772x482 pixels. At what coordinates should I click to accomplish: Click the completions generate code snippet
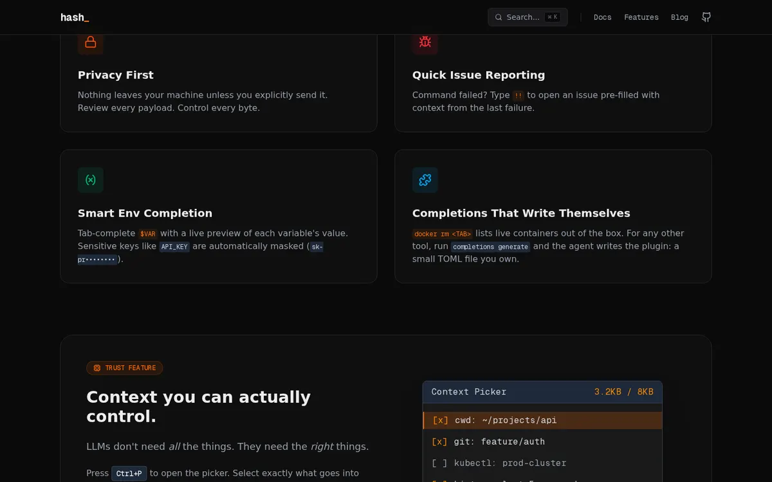click(491, 247)
